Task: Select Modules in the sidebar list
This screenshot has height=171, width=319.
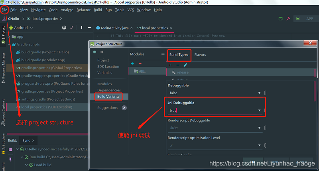Action: tap(104, 84)
